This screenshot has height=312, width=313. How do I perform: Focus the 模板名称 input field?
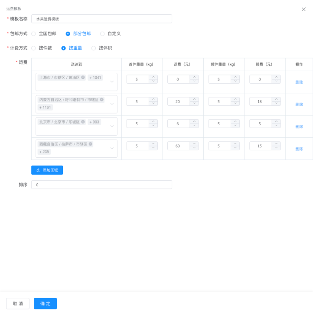[101, 19]
